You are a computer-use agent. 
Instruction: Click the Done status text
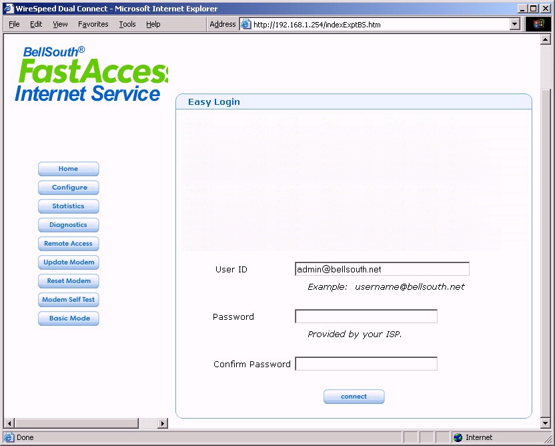25,437
